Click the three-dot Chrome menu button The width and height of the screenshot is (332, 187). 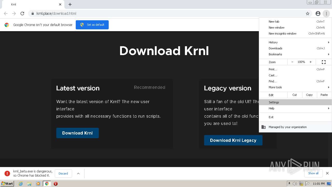point(326,14)
